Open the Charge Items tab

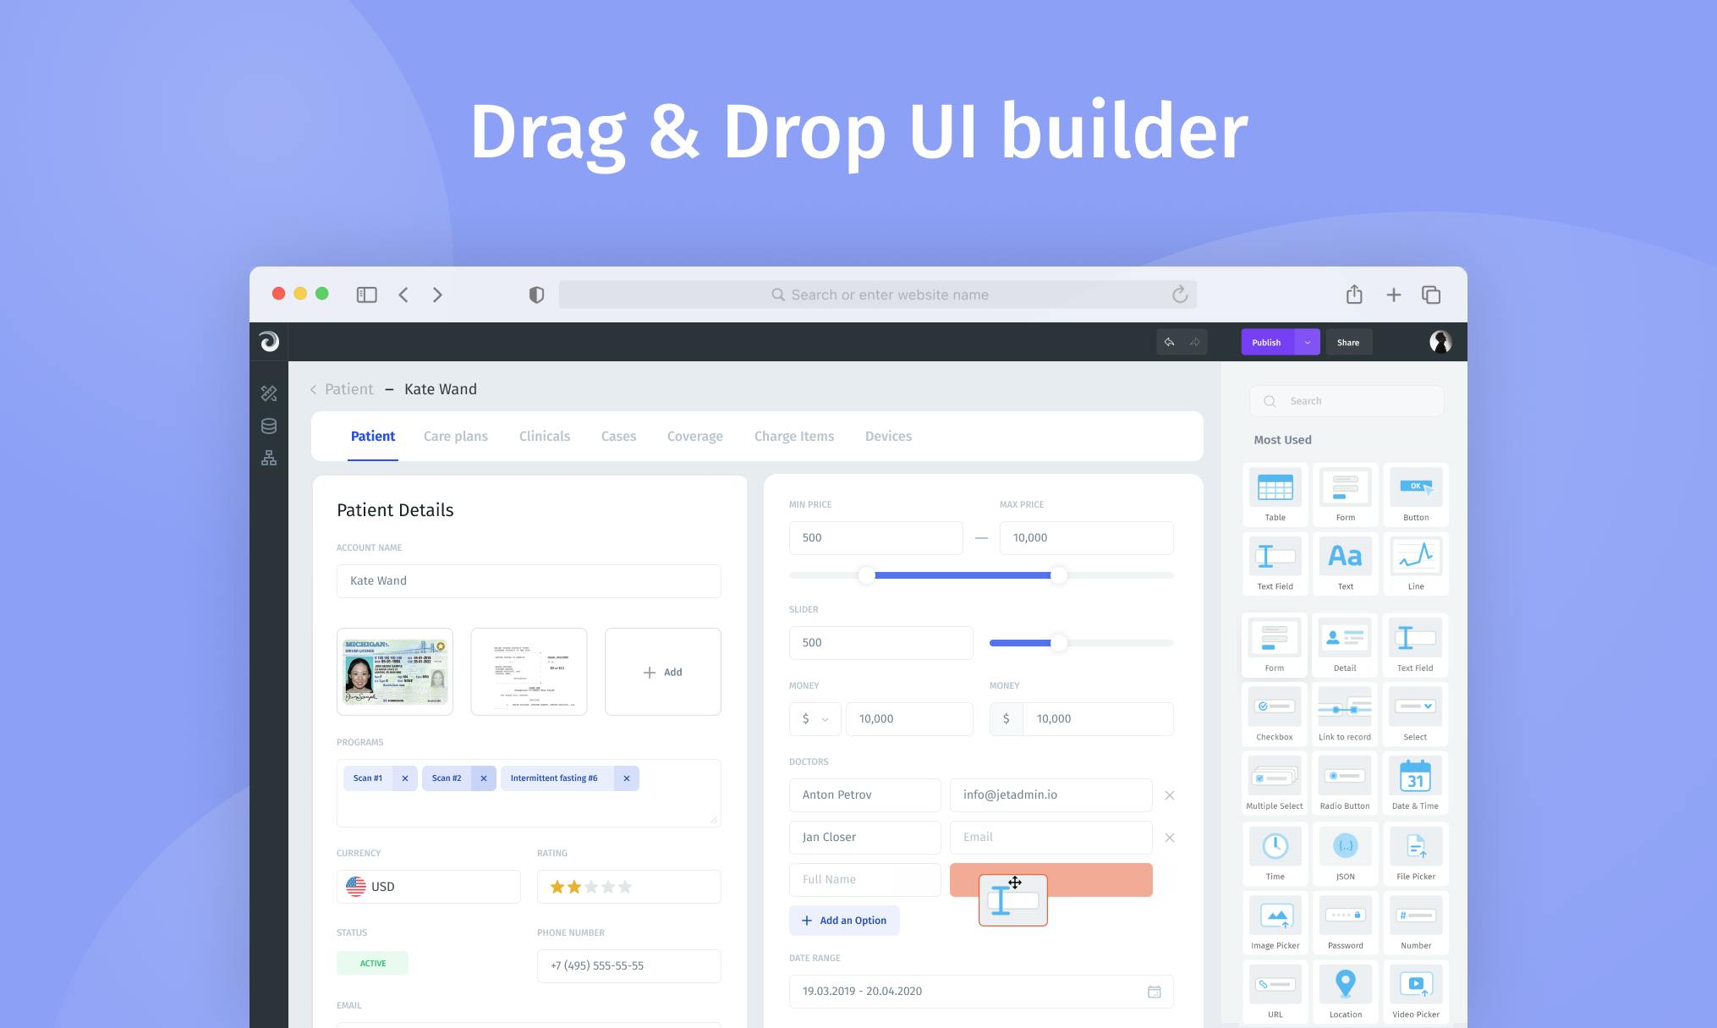(794, 437)
